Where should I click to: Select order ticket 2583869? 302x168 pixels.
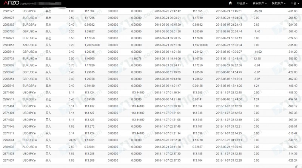9,65
